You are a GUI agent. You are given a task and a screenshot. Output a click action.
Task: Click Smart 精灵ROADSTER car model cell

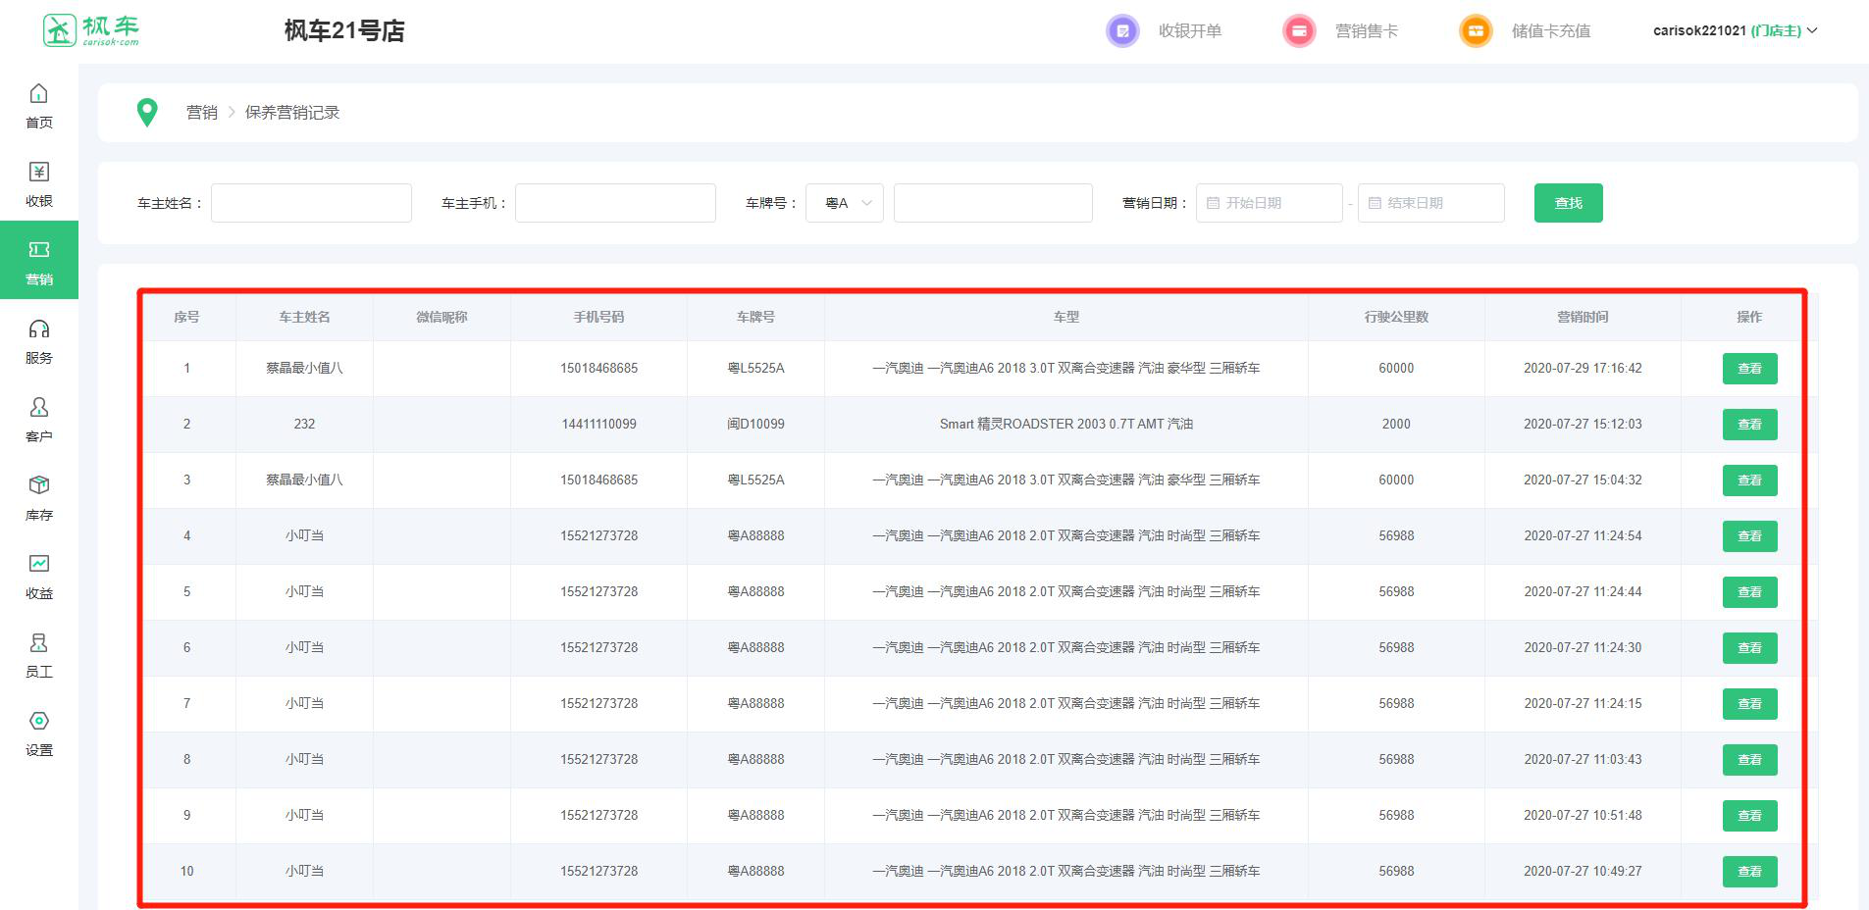point(1065,425)
